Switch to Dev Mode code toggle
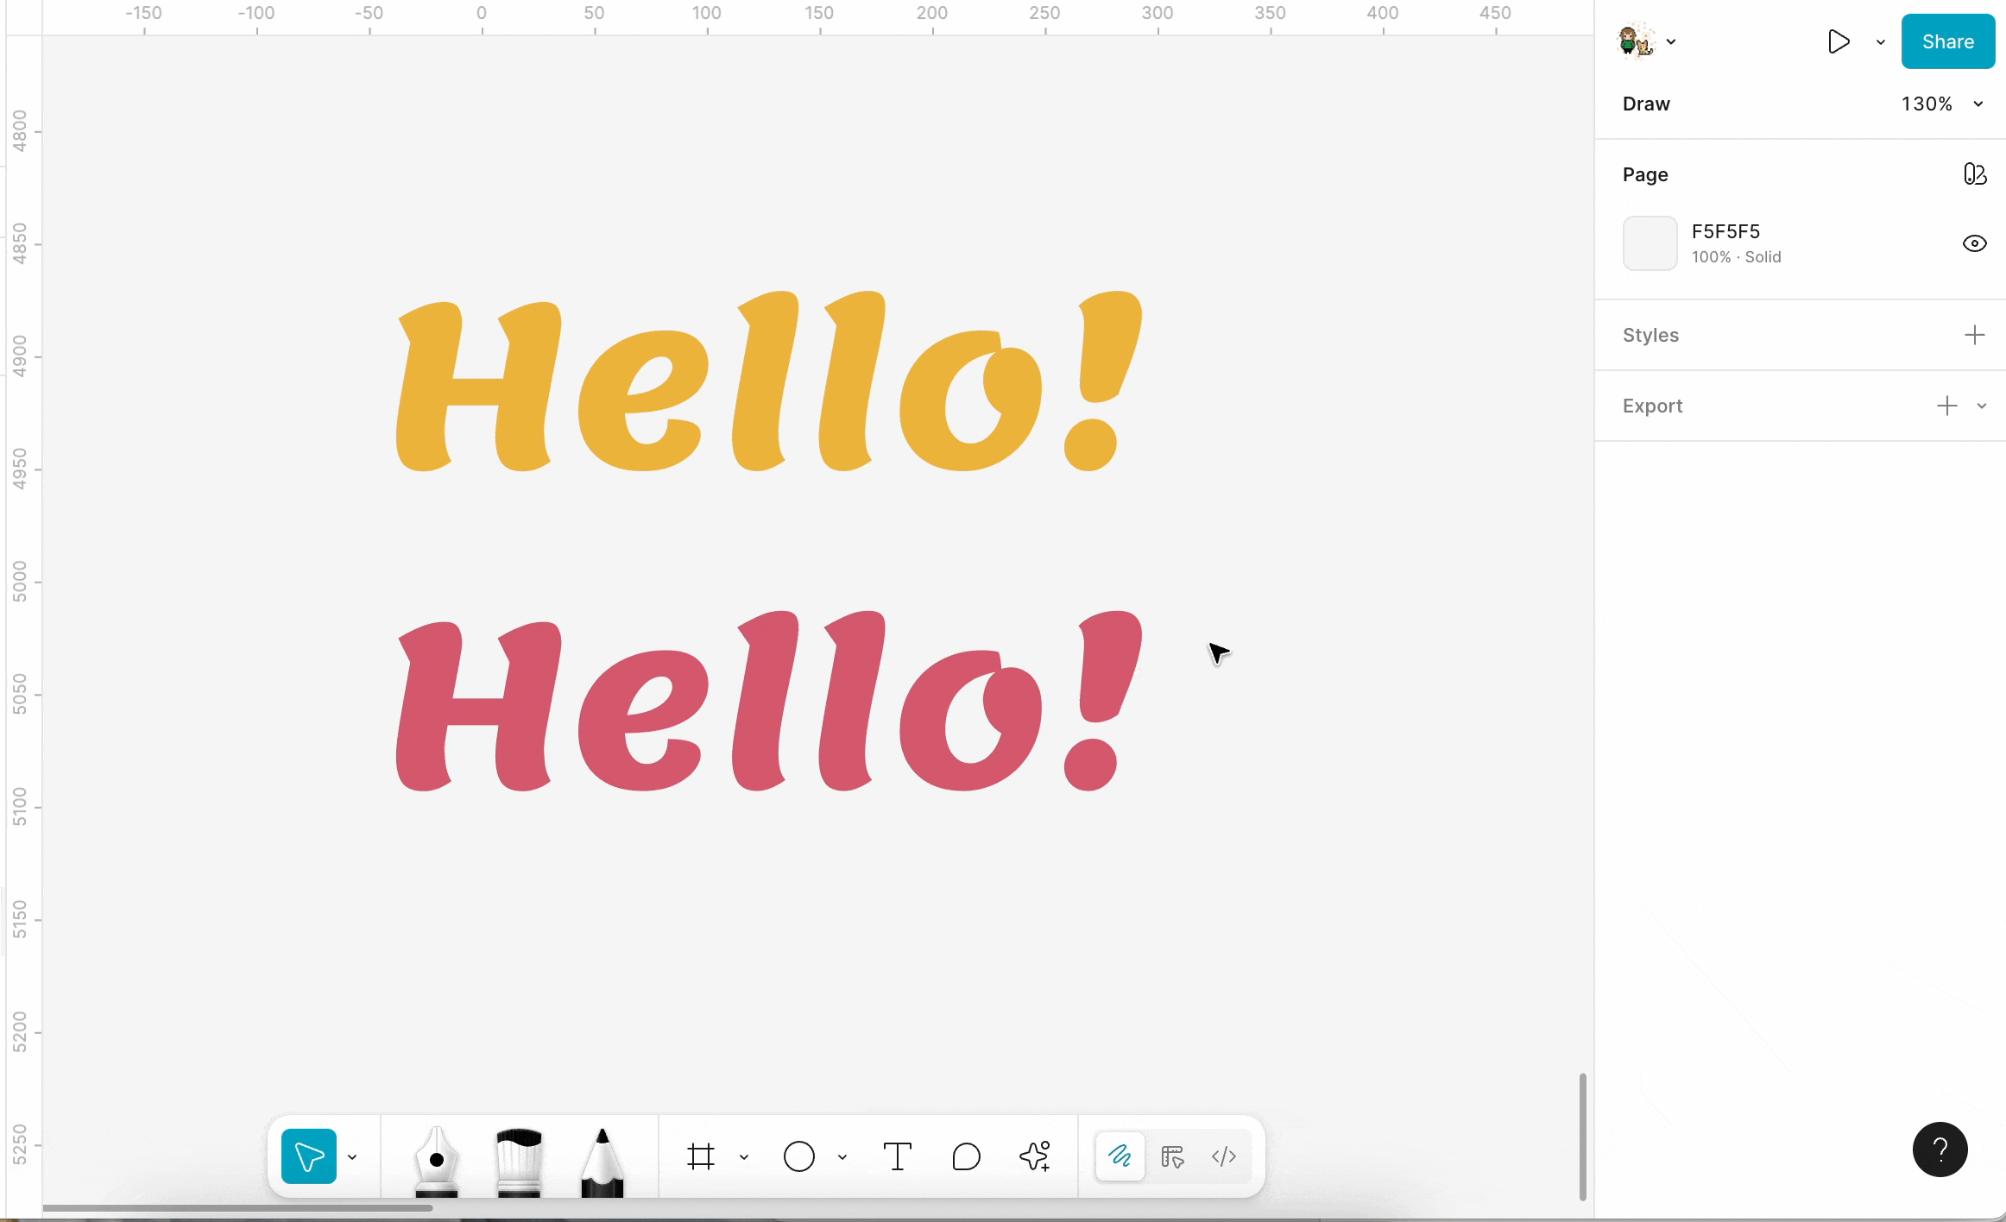 point(1224,1156)
